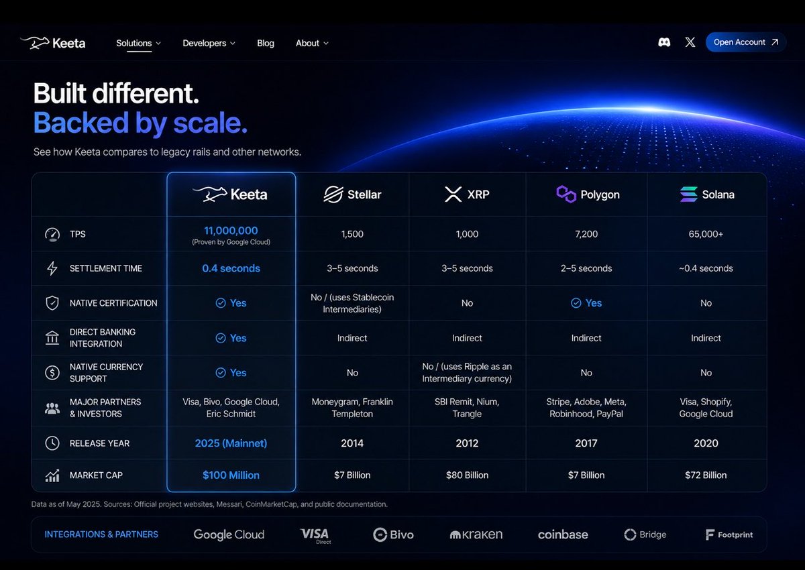Select XRP's $80 Billion market cap
The height and width of the screenshot is (570, 805).
[467, 475]
